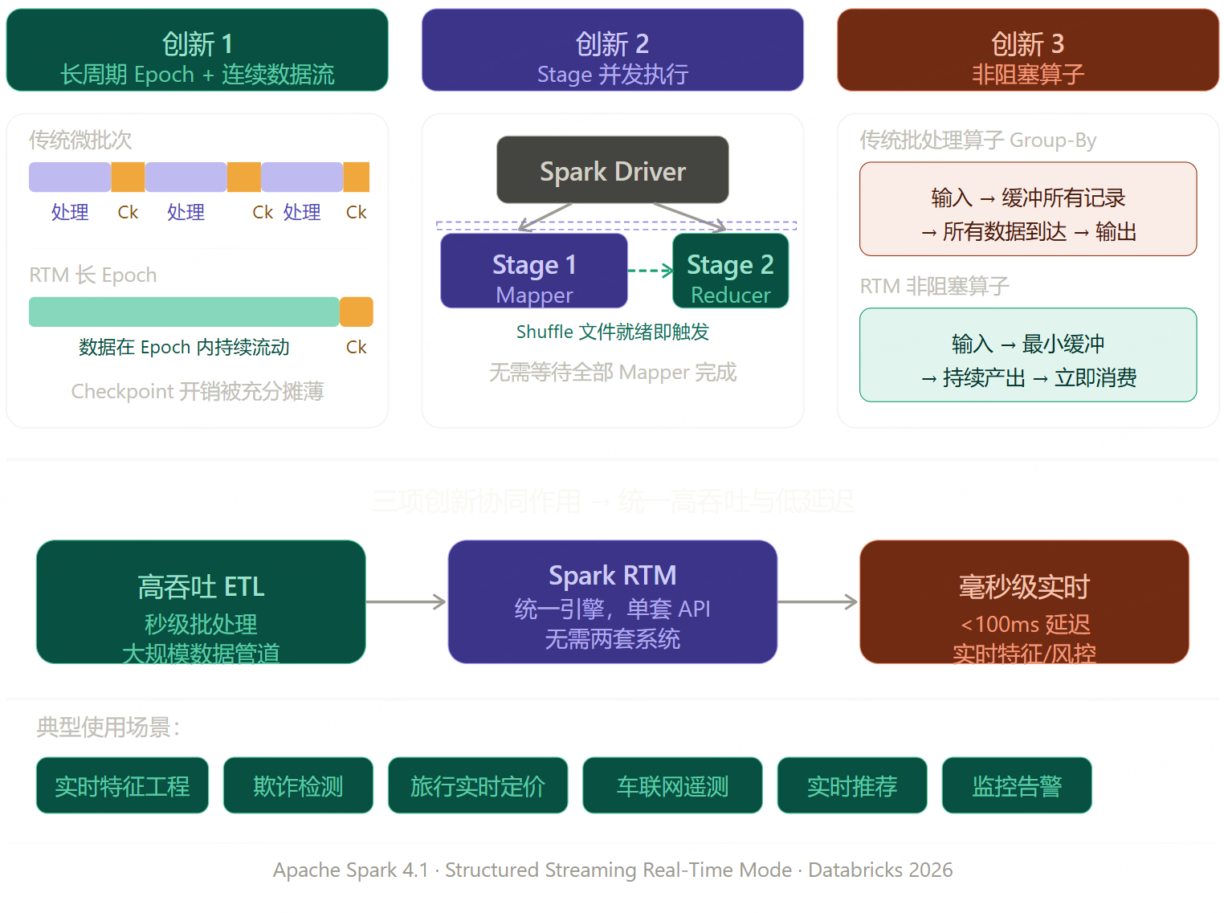Click the RTM 非阻塞算子 label
1224x913 pixels.
pyautogui.click(x=935, y=286)
